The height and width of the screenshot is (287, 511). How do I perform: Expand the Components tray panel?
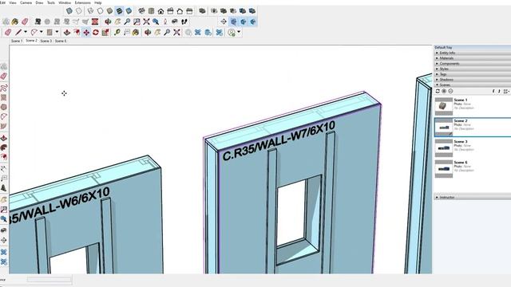pyautogui.click(x=472, y=64)
